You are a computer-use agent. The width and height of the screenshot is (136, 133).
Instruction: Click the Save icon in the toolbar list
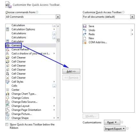85,26
